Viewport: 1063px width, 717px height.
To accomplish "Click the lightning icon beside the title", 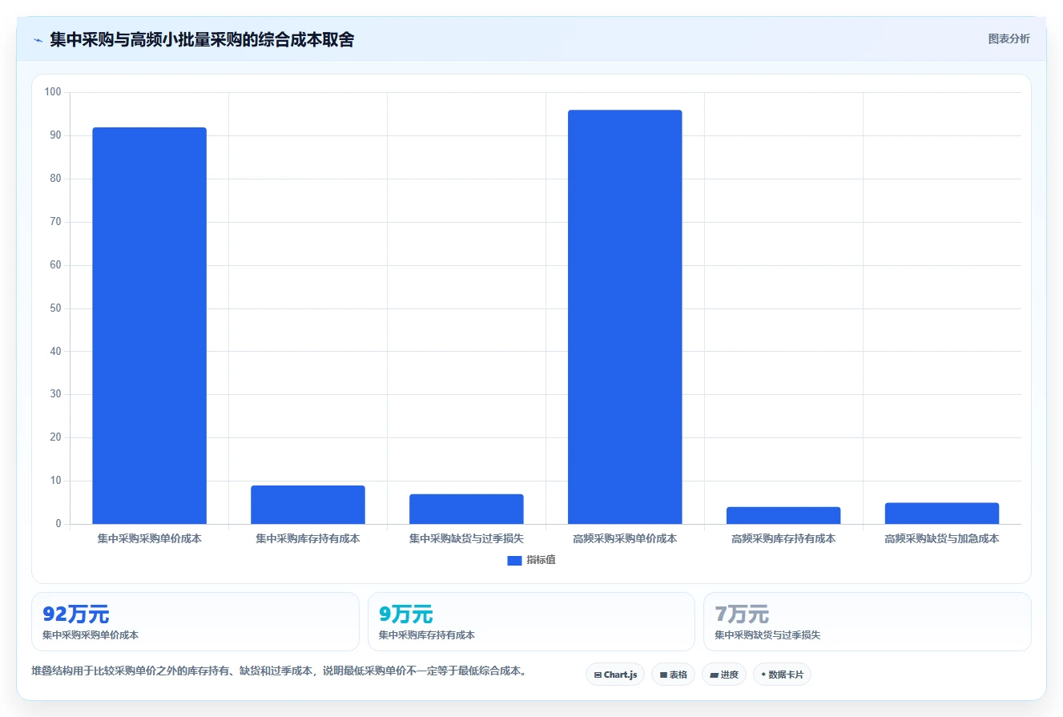I will click(38, 40).
